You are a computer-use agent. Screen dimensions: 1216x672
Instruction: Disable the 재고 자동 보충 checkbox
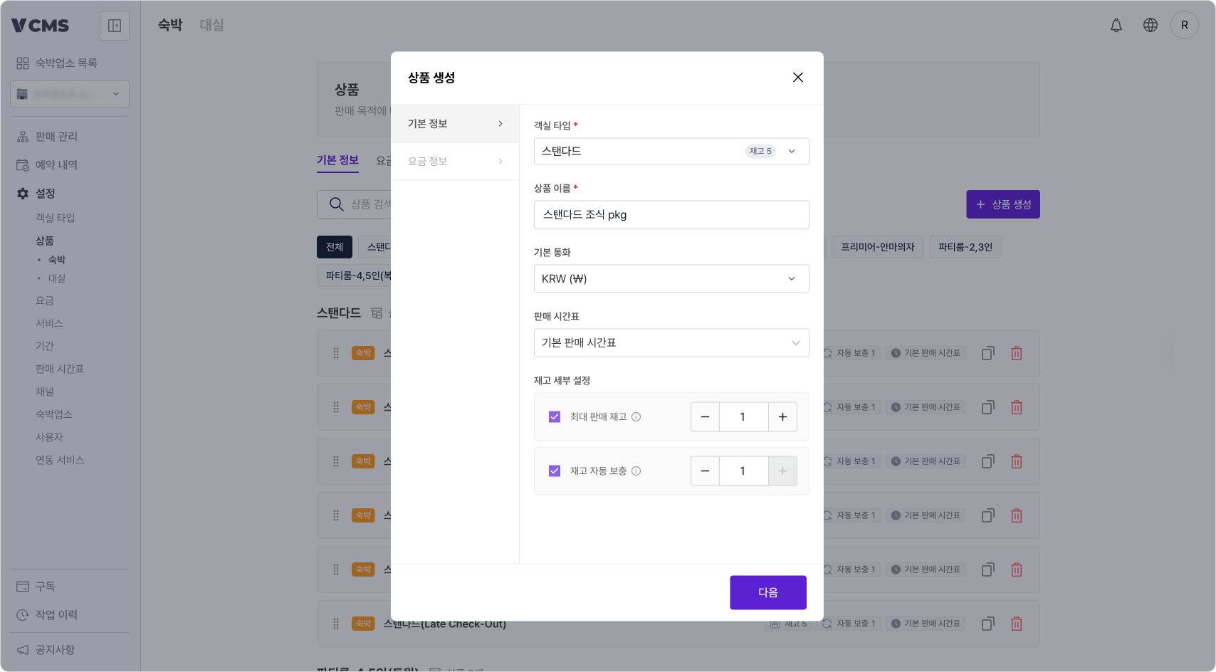tap(554, 471)
